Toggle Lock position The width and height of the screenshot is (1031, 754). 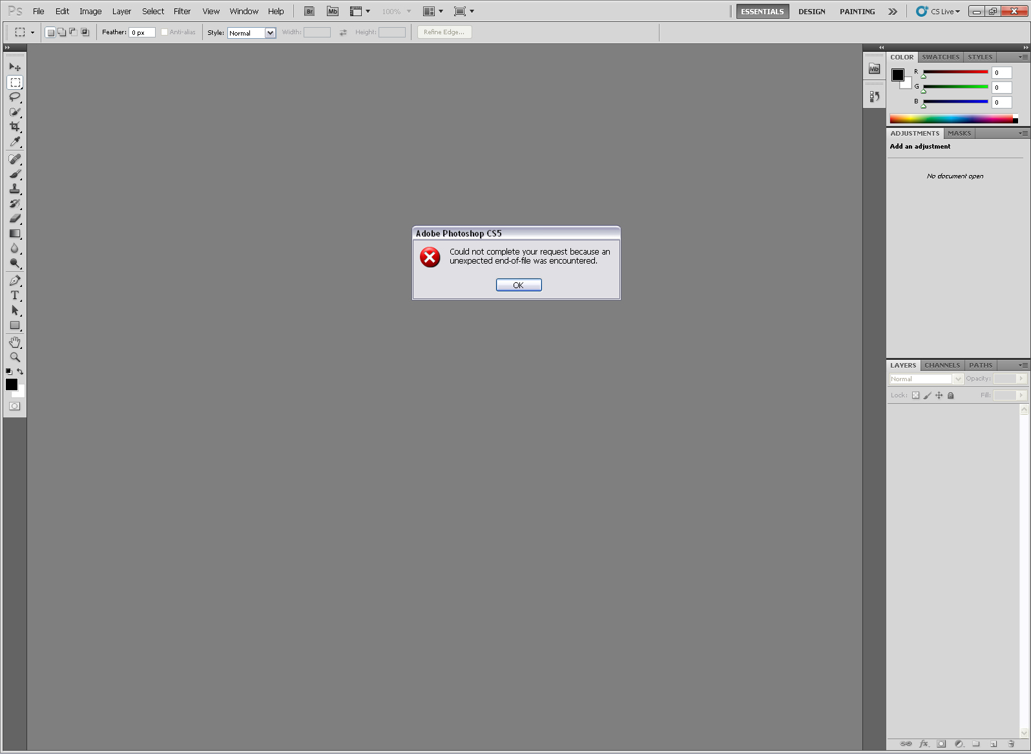coord(939,395)
